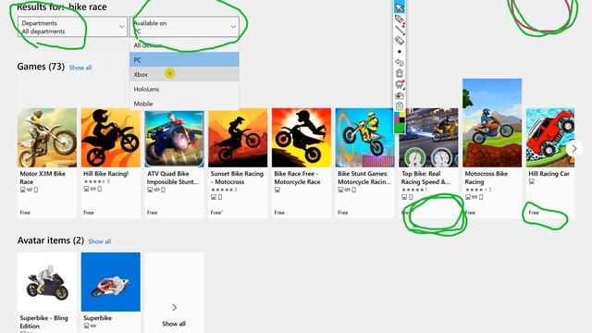Click the 'Hill Bike Racing!' title
The height and width of the screenshot is (333, 592).
click(106, 174)
